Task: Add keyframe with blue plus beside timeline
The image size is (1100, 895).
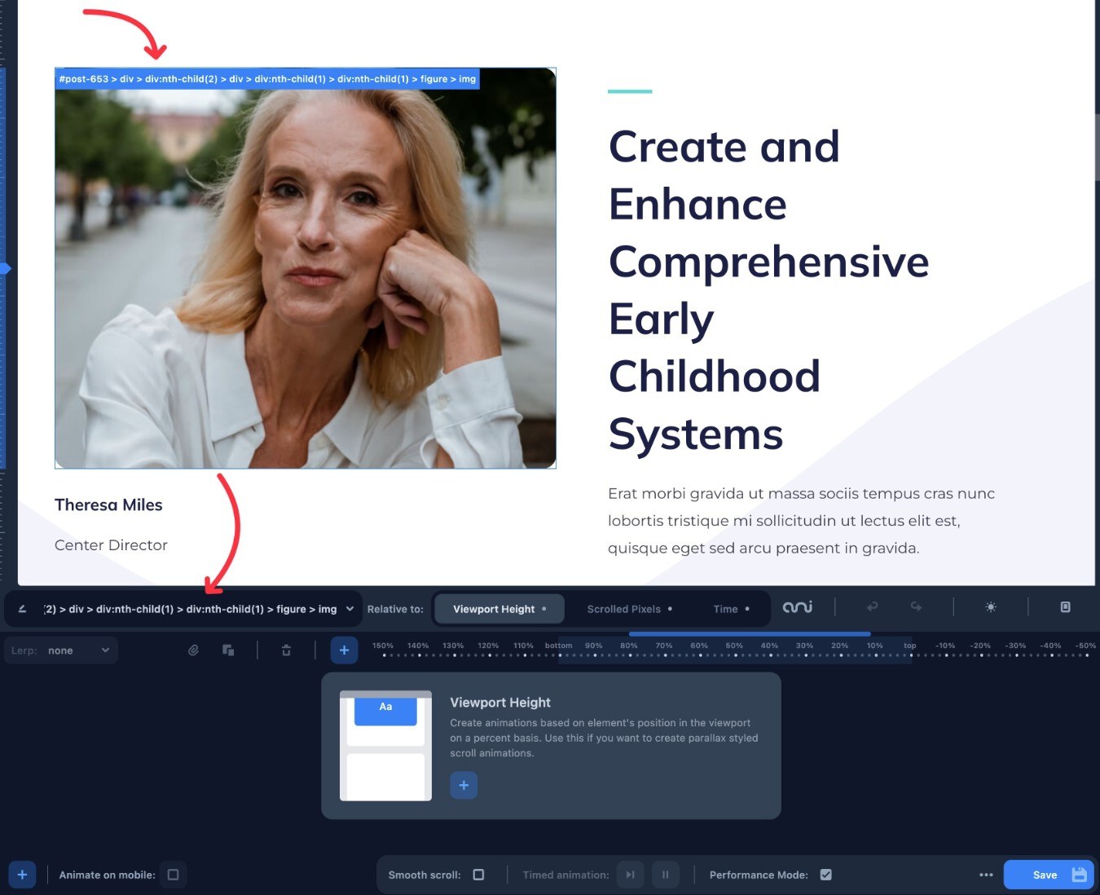Action: [344, 650]
